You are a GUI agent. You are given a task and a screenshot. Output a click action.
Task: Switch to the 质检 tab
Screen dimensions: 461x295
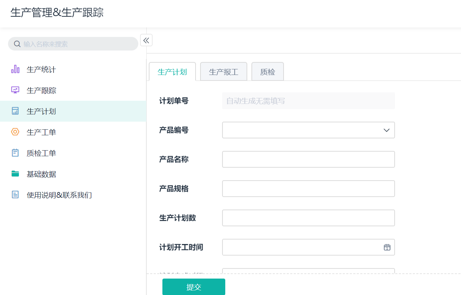pyautogui.click(x=268, y=72)
